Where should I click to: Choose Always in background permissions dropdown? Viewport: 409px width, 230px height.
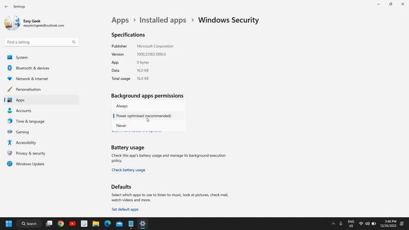coord(149,106)
